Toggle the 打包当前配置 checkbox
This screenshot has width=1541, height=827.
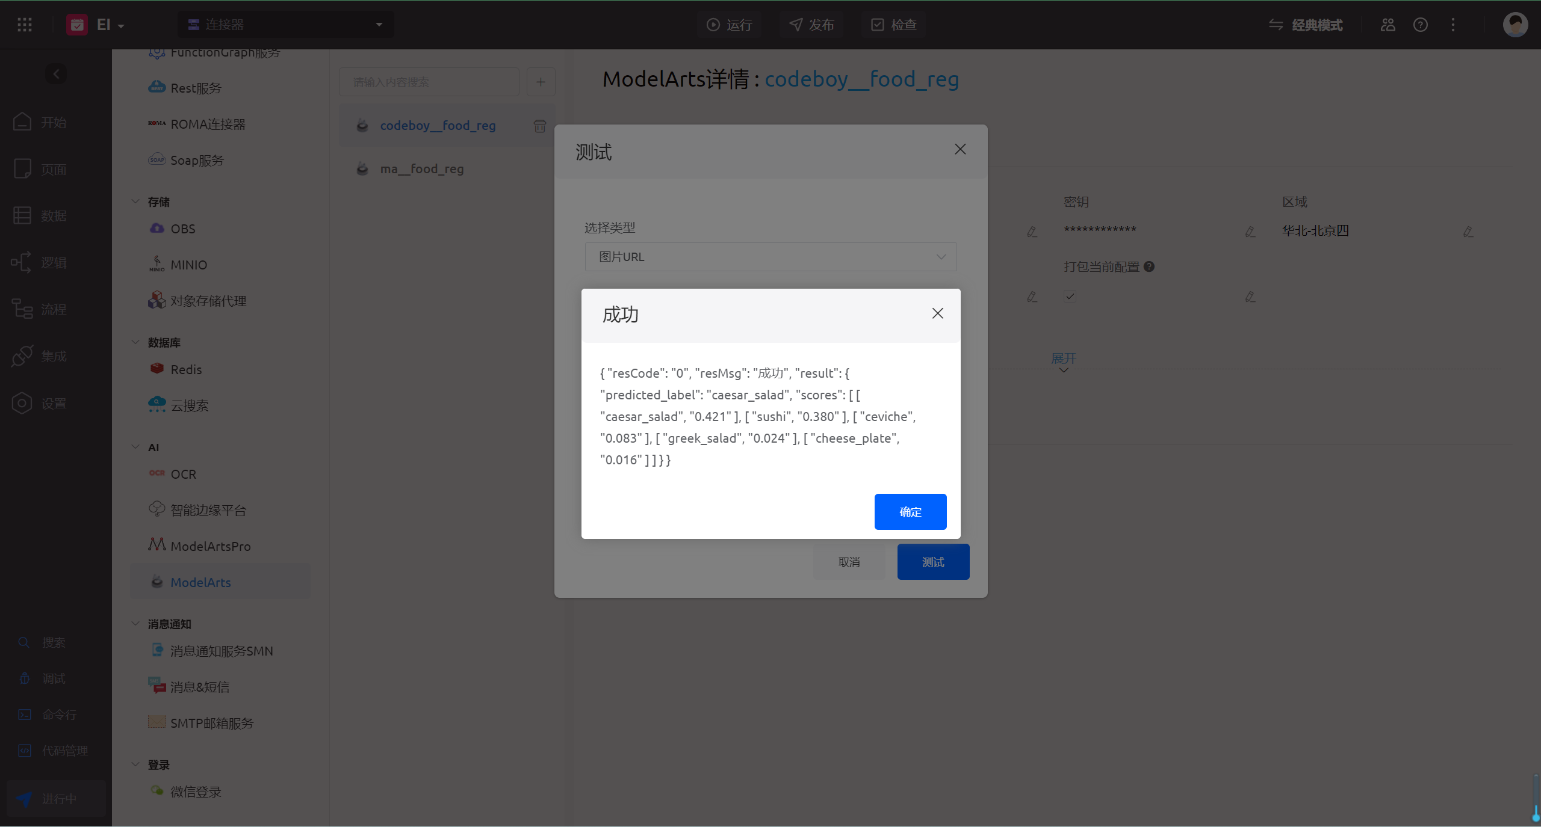[1069, 296]
